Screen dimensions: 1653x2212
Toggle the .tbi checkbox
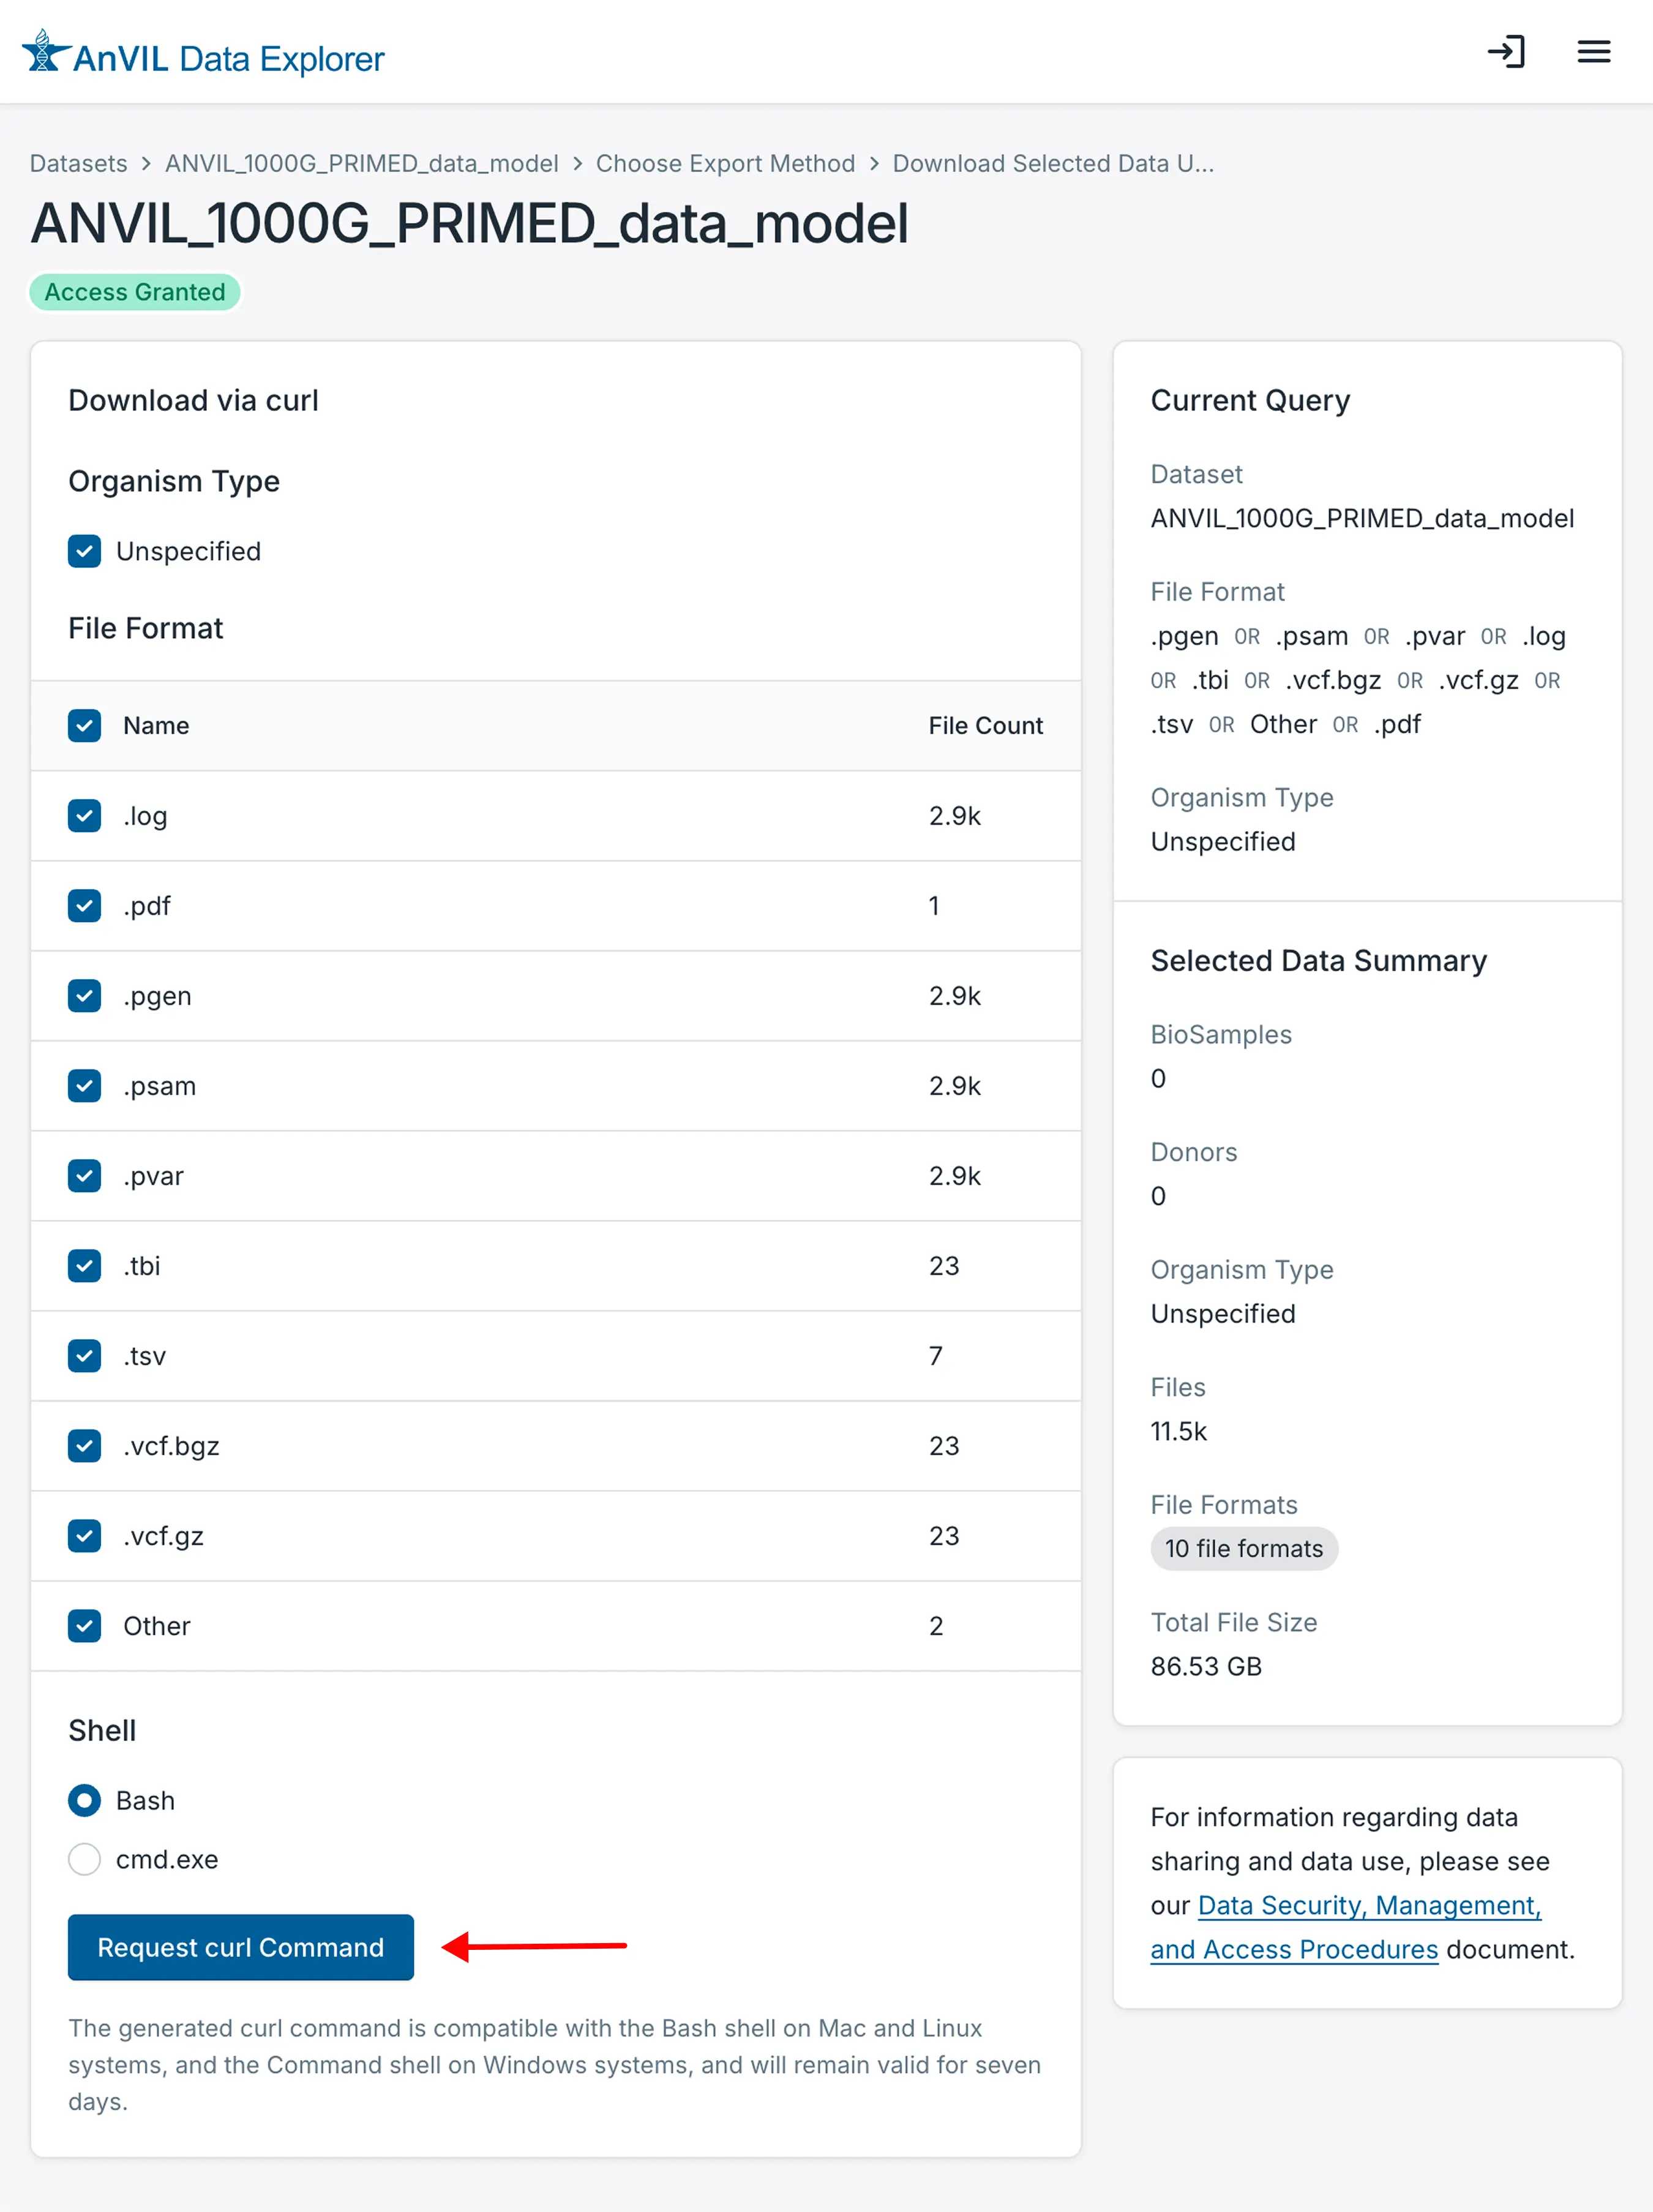pos(85,1265)
